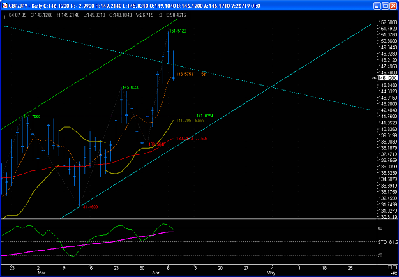
Task: Click the 80 level label in stochastic pane
Action: click(x=380, y=228)
